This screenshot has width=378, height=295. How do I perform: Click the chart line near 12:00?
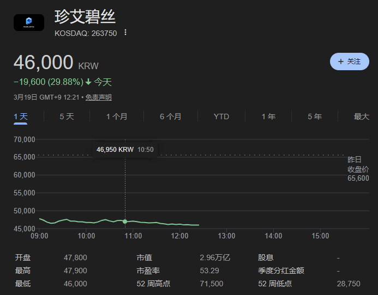(179, 224)
